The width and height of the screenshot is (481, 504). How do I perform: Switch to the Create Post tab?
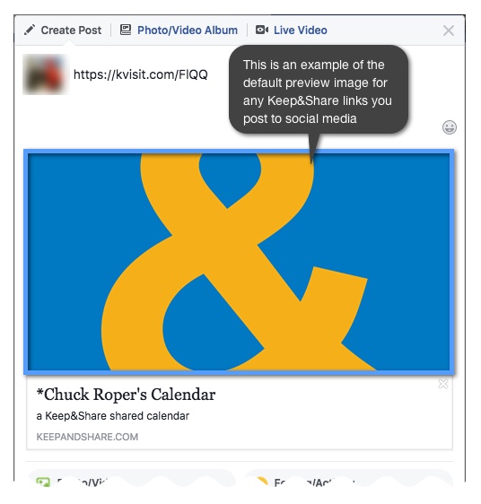pyautogui.click(x=63, y=30)
